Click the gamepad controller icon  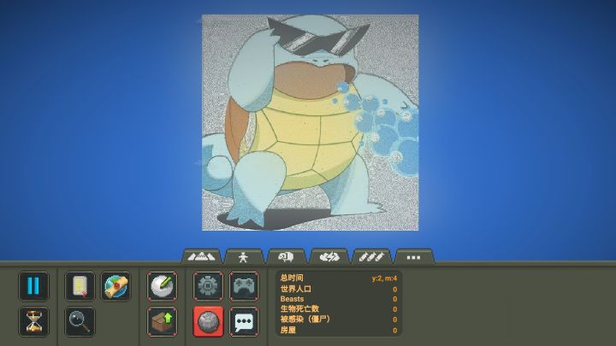pos(244,286)
